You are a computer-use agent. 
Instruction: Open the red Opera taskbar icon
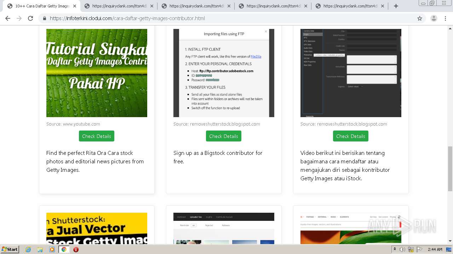(x=76, y=249)
